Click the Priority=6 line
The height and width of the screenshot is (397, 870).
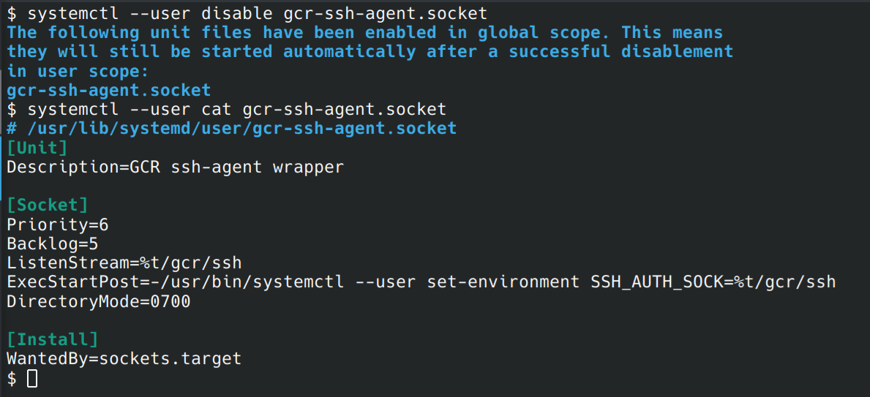click(58, 224)
